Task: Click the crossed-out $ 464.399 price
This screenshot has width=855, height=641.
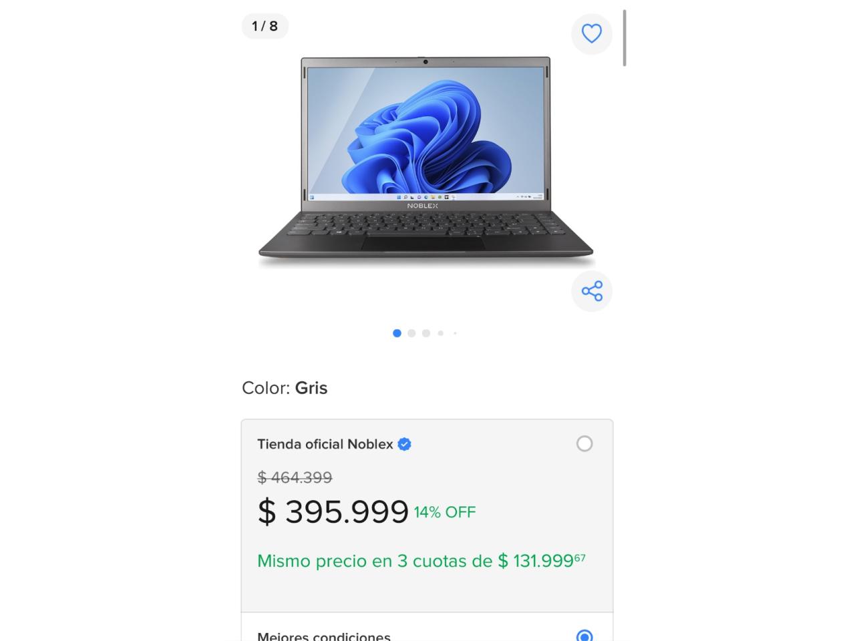Action: click(x=295, y=477)
